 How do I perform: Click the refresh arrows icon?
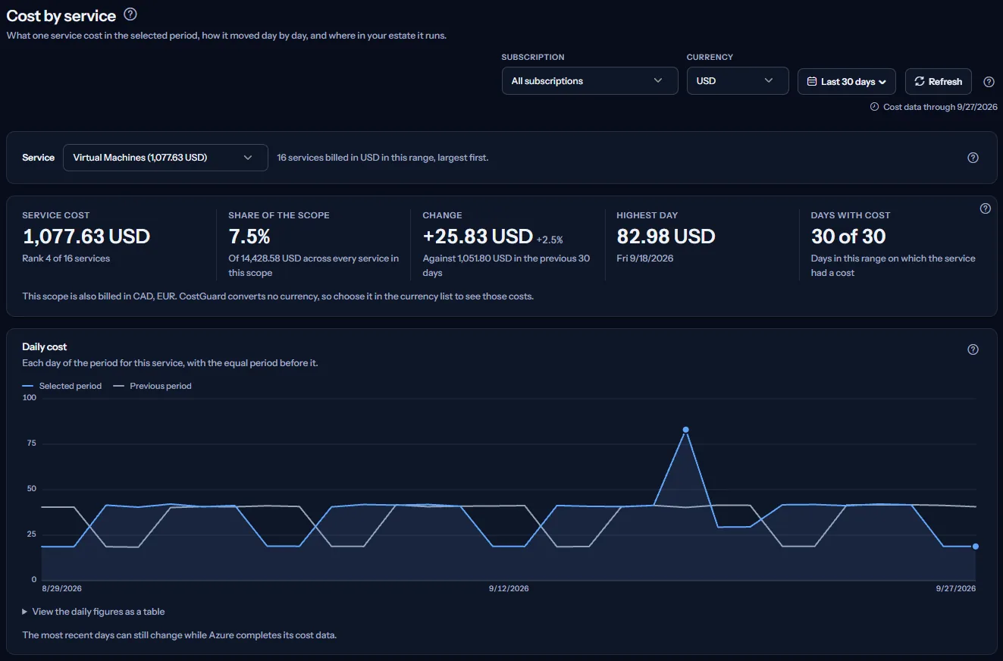920,81
